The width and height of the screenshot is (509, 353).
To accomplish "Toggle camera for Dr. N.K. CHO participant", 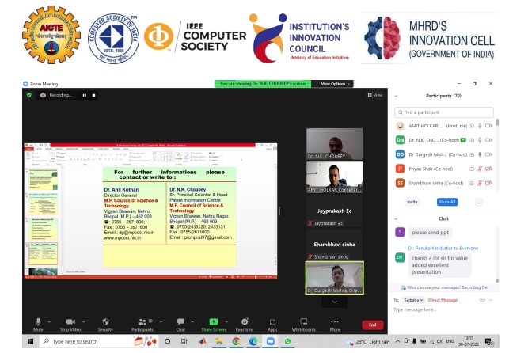I will tap(488, 140).
